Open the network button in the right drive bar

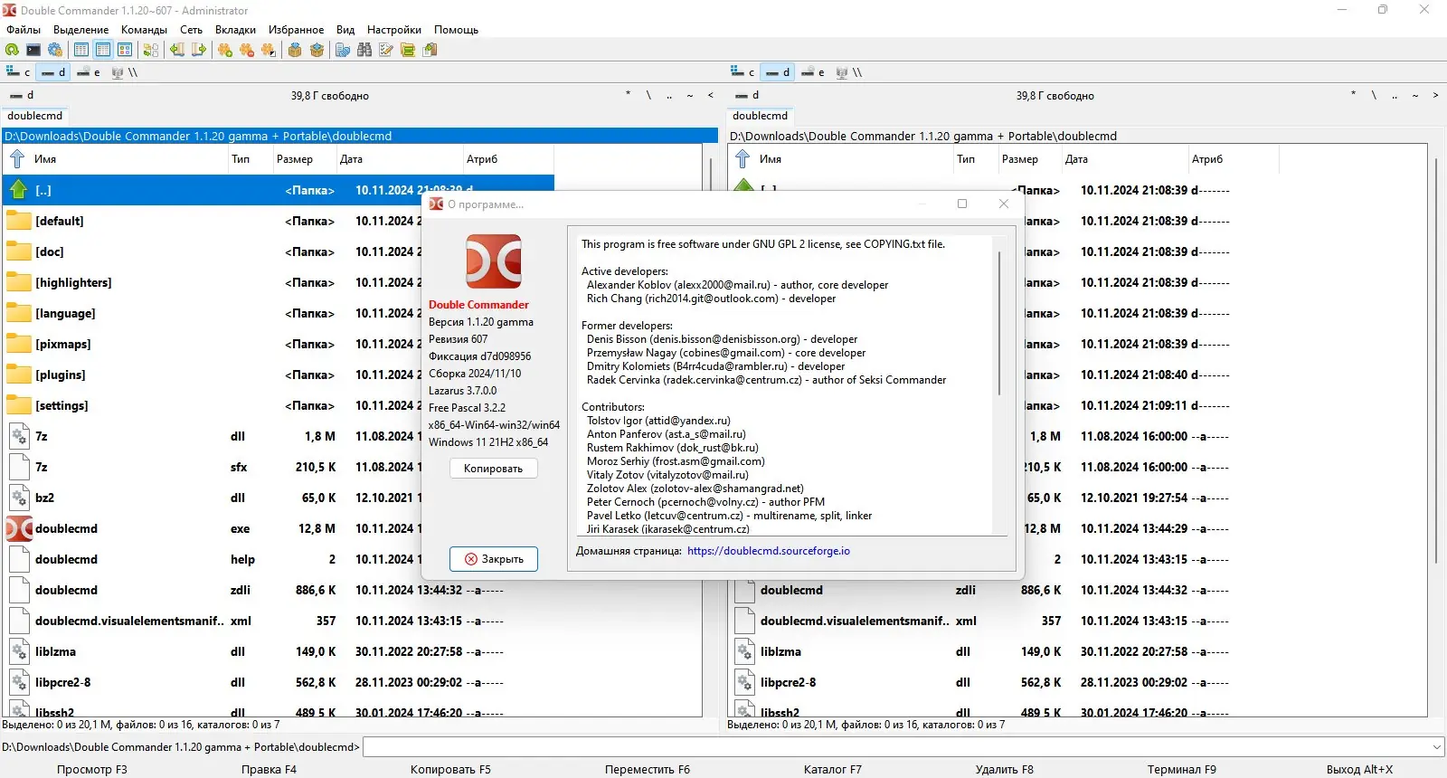pyautogui.click(x=849, y=72)
